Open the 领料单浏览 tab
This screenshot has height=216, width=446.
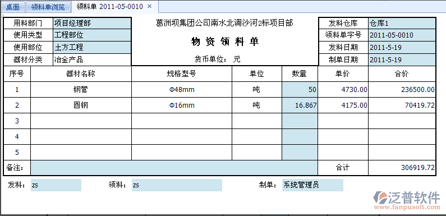tap(48, 7)
